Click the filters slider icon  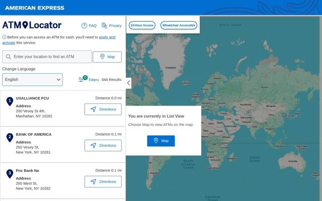coord(82,79)
